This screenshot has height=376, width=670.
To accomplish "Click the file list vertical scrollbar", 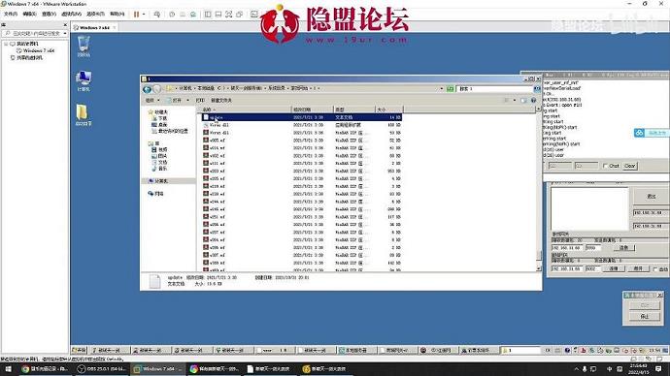I will [538, 189].
